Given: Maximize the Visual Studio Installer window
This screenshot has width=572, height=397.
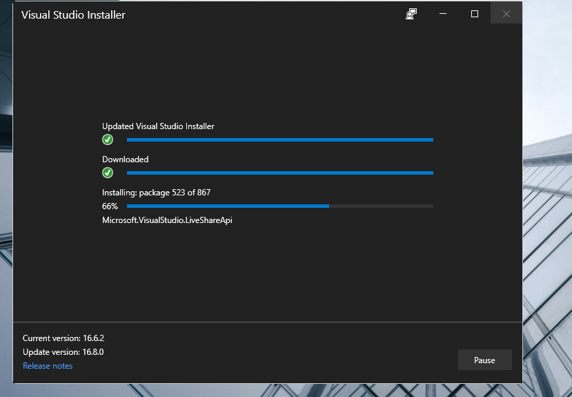Looking at the screenshot, I should (x=475, y=14).
